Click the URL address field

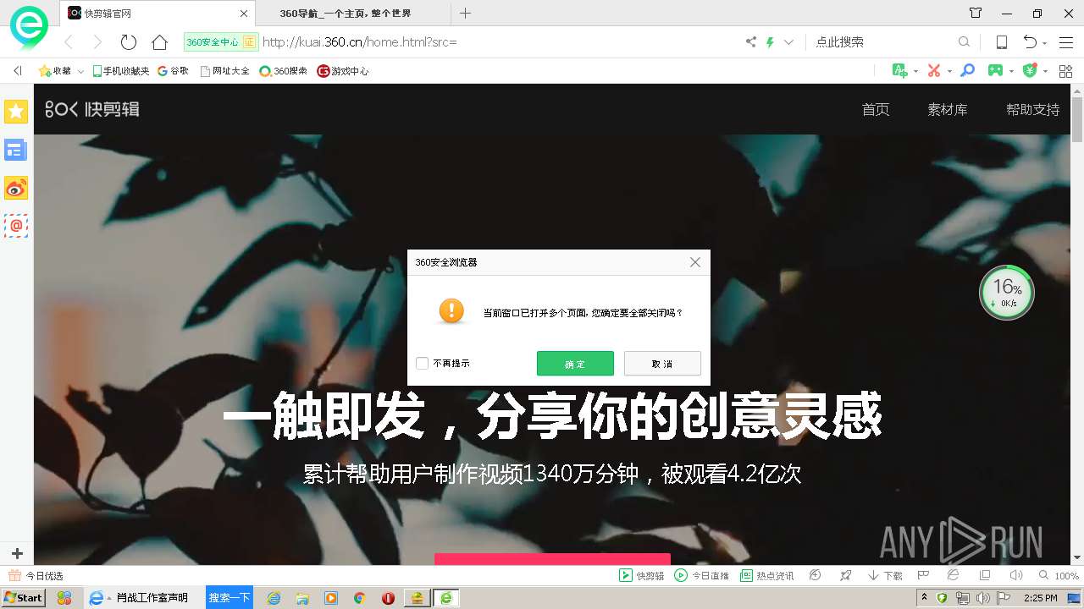pyautogui.click(x=499, y=42)
